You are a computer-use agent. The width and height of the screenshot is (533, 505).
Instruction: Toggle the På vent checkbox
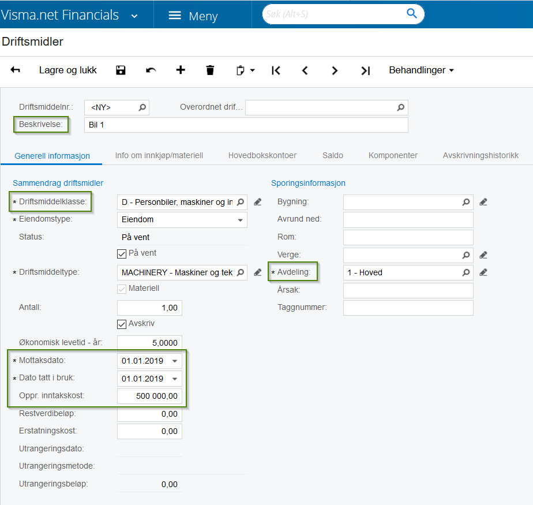pyautogui.click(x=121, y=254)
